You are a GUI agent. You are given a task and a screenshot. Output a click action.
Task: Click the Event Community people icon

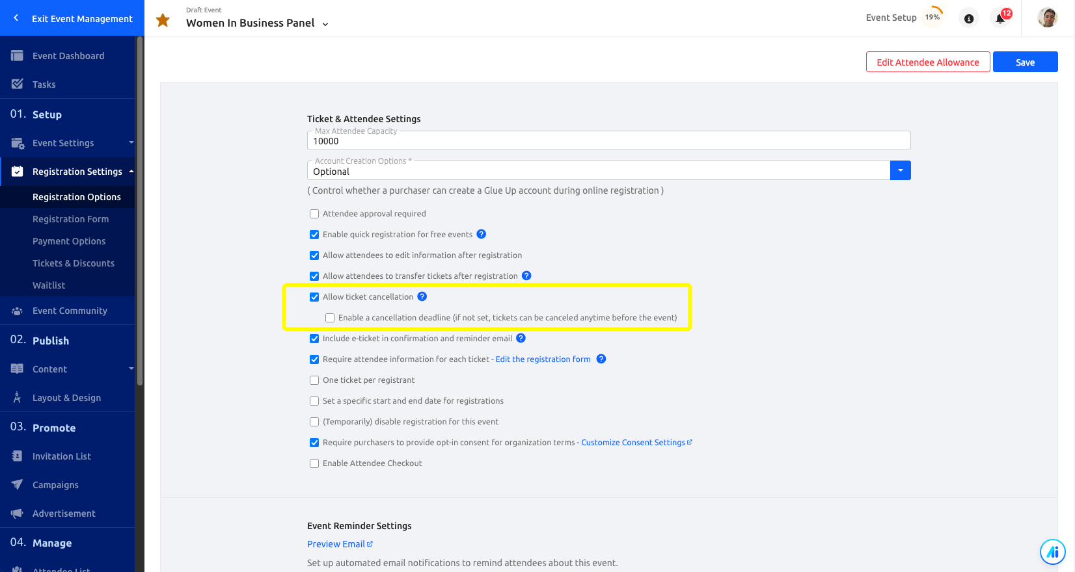[x=17, y=311]
